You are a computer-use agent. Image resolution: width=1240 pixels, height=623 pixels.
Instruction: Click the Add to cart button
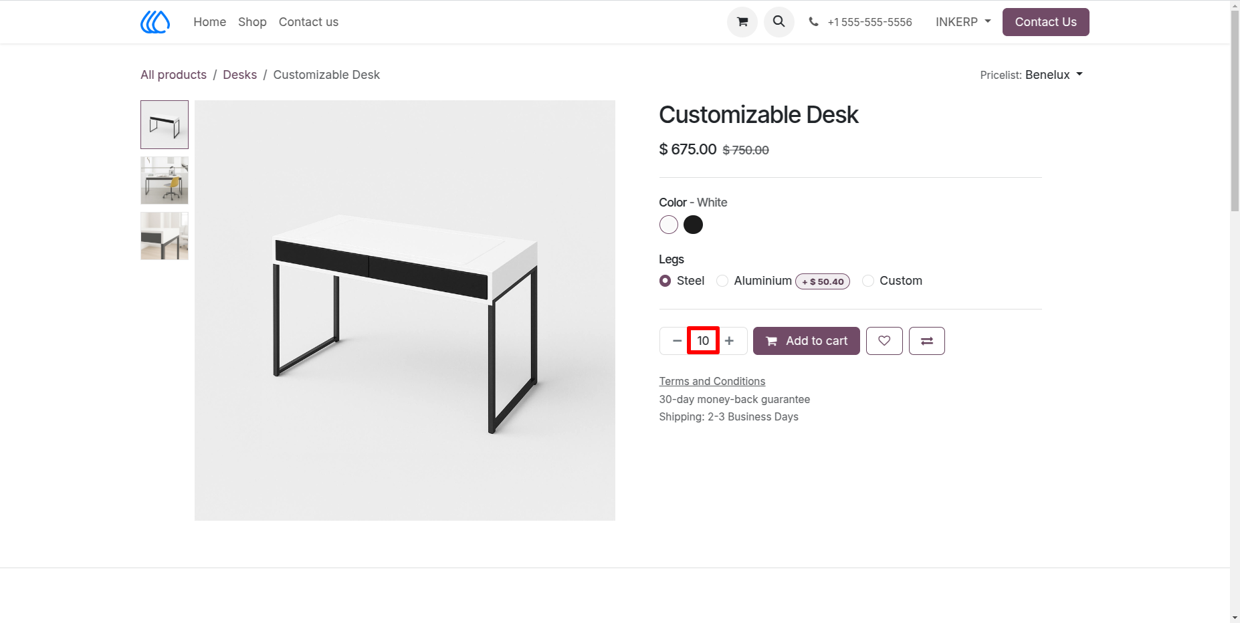(806, 341)
